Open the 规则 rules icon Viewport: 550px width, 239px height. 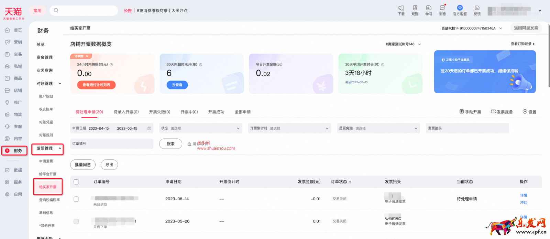point(415,8)
